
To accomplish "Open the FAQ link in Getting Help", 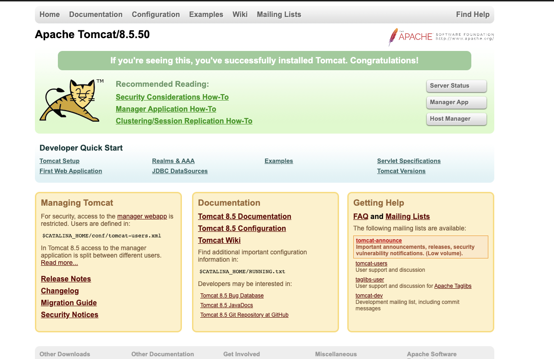I will tap(361, 216).
